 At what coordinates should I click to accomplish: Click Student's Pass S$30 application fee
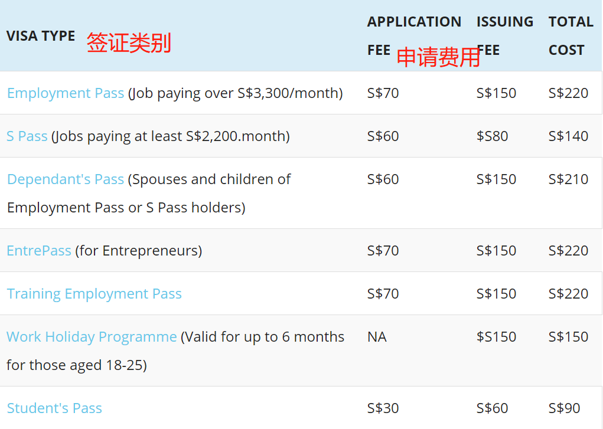(383, 408)
